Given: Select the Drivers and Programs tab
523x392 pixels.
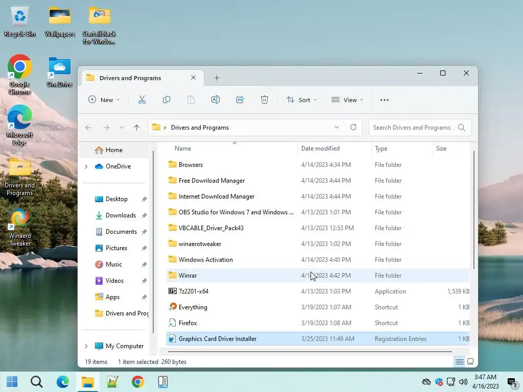Looking at the screenshot, I should coord(142,78).
